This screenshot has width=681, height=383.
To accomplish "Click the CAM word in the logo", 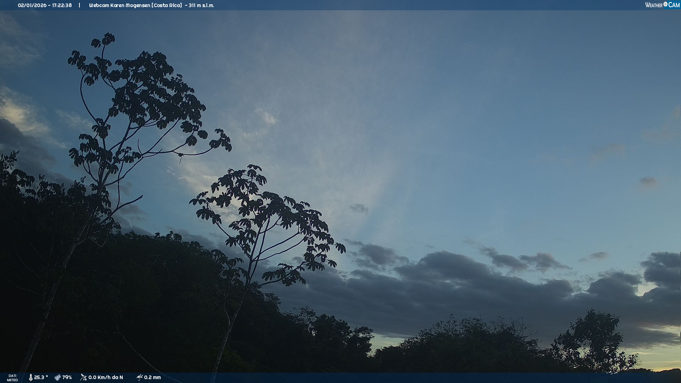I will point(674,5).
